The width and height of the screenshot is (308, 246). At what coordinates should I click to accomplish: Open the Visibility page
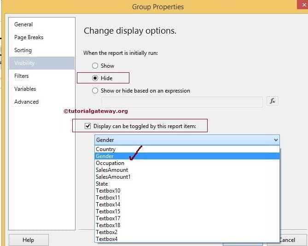42,63
